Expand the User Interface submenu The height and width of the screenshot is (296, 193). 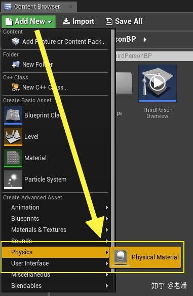pos(56,263)
